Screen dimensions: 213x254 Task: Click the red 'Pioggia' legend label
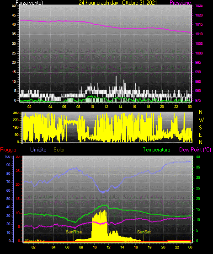(x=8, y=150)
